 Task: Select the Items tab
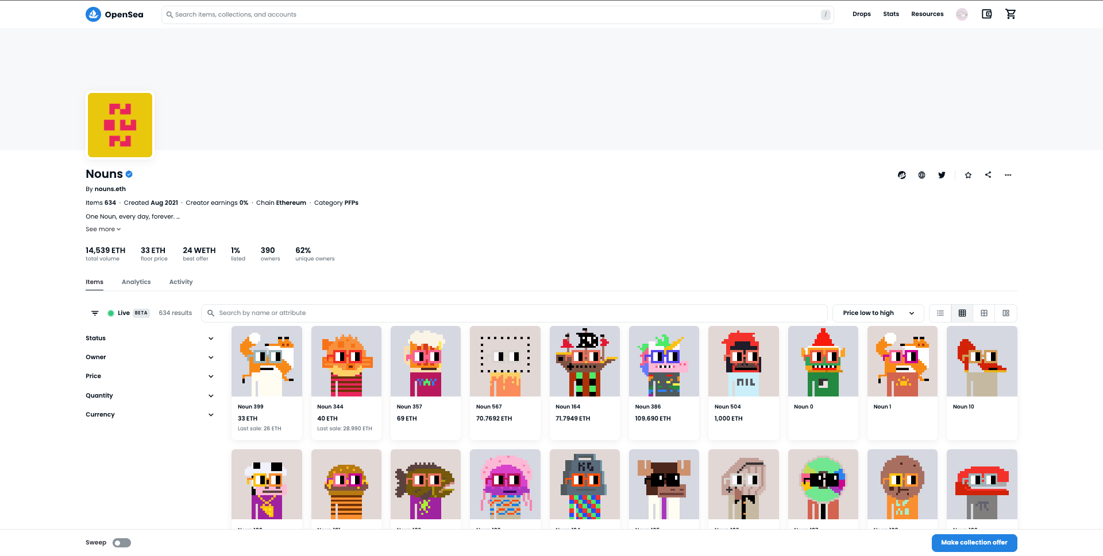pyautogui.click(x=94, y=282)
